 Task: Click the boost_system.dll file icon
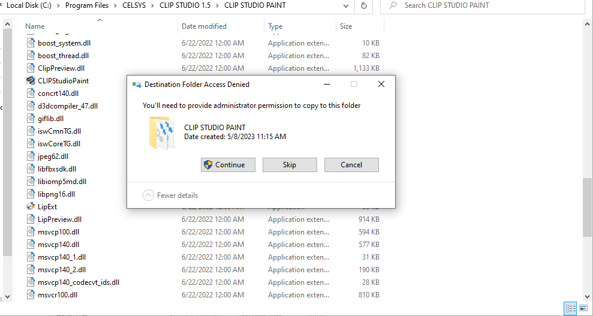pyautogui.click(x=31, y=43)
